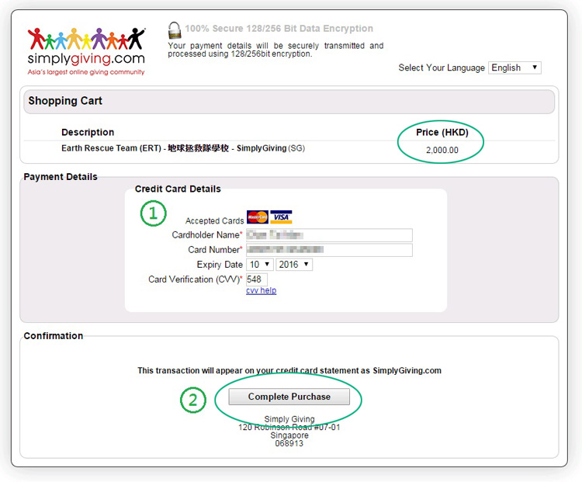Click the Description column header
Viewport: 582px width, 482px height.
coord(88,132)
